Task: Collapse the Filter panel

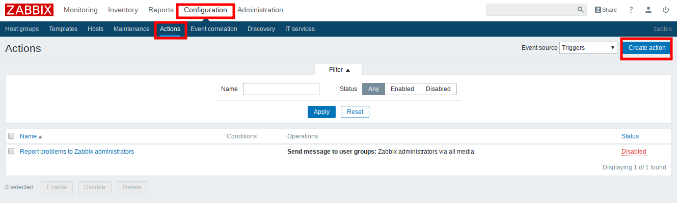Action: 339,70
